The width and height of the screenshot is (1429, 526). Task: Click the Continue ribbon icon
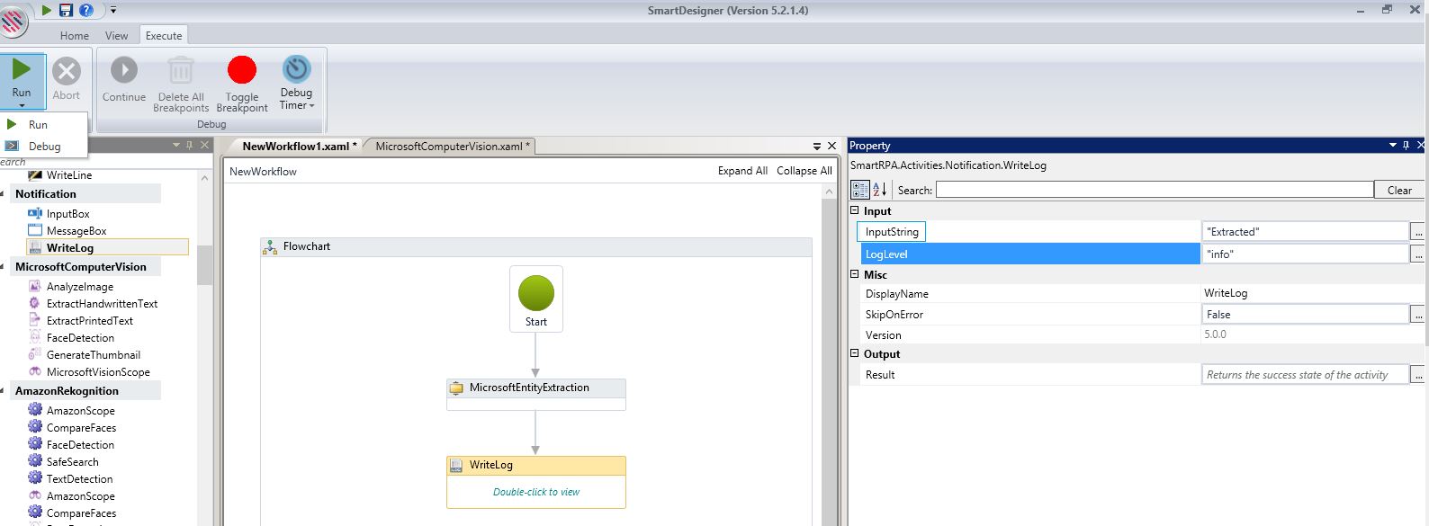click(124, 70)
